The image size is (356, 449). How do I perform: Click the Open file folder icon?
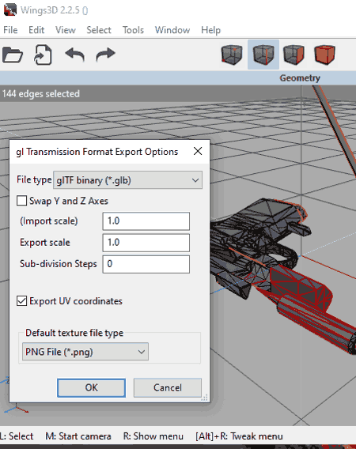(x=13, y=55)
